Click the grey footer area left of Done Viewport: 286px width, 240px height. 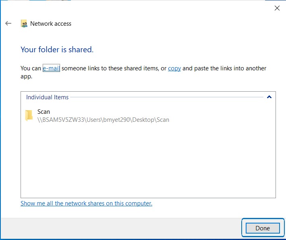tap(121, 228)
